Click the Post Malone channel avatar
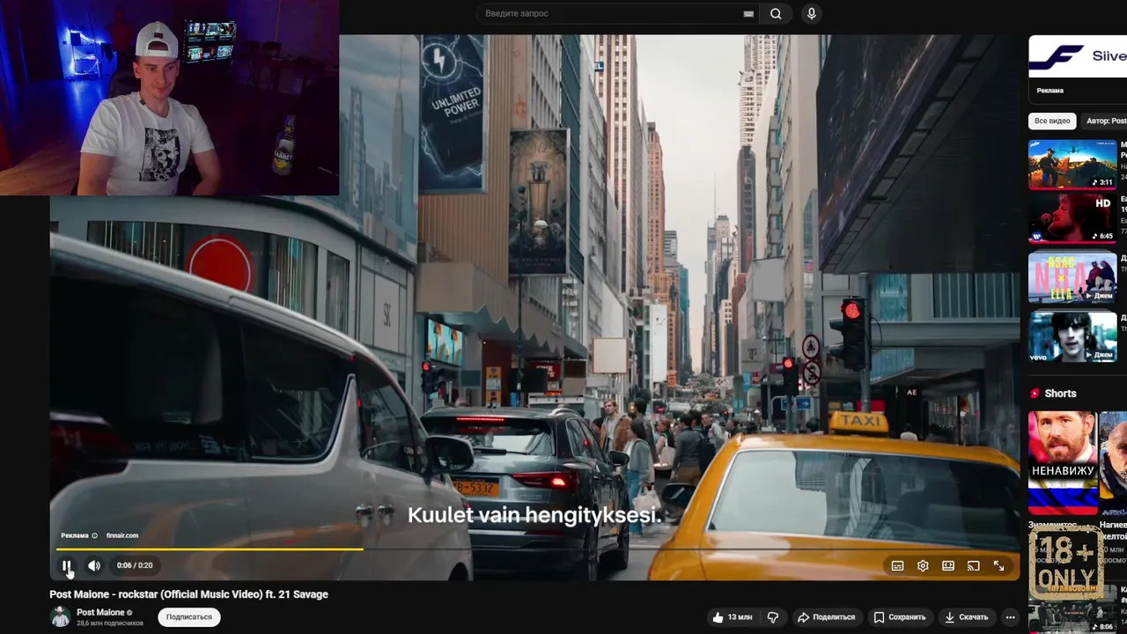Viewport: 1127px width, 634px height. click(x=60, y=617)
